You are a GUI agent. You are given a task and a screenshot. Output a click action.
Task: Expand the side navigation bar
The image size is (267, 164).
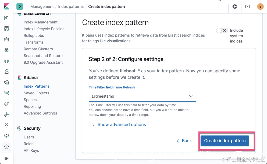(6, 158)
